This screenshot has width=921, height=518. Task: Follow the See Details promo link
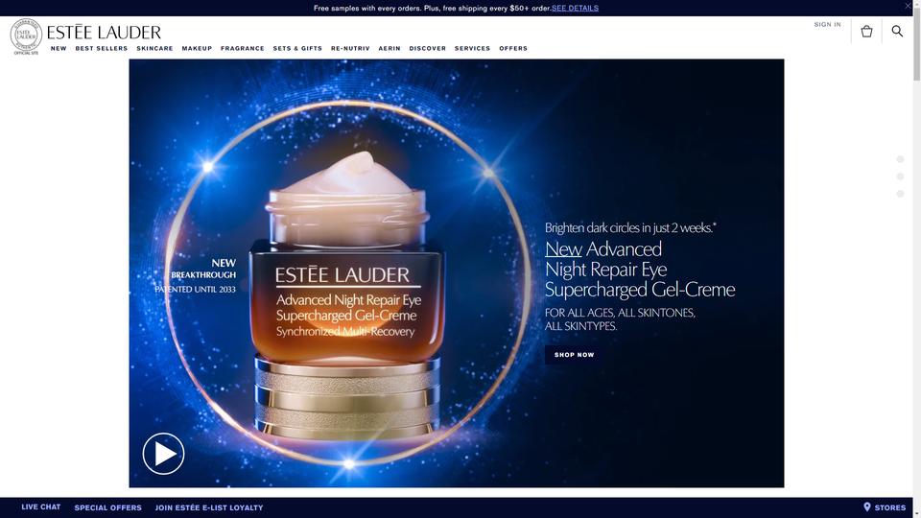coord(575,8)
